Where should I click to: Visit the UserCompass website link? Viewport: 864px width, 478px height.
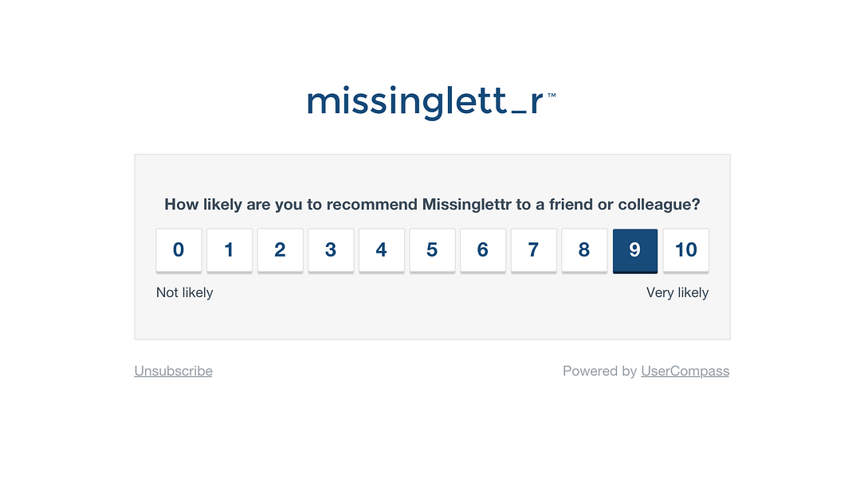pyautogui.click(x=685, y=370)
